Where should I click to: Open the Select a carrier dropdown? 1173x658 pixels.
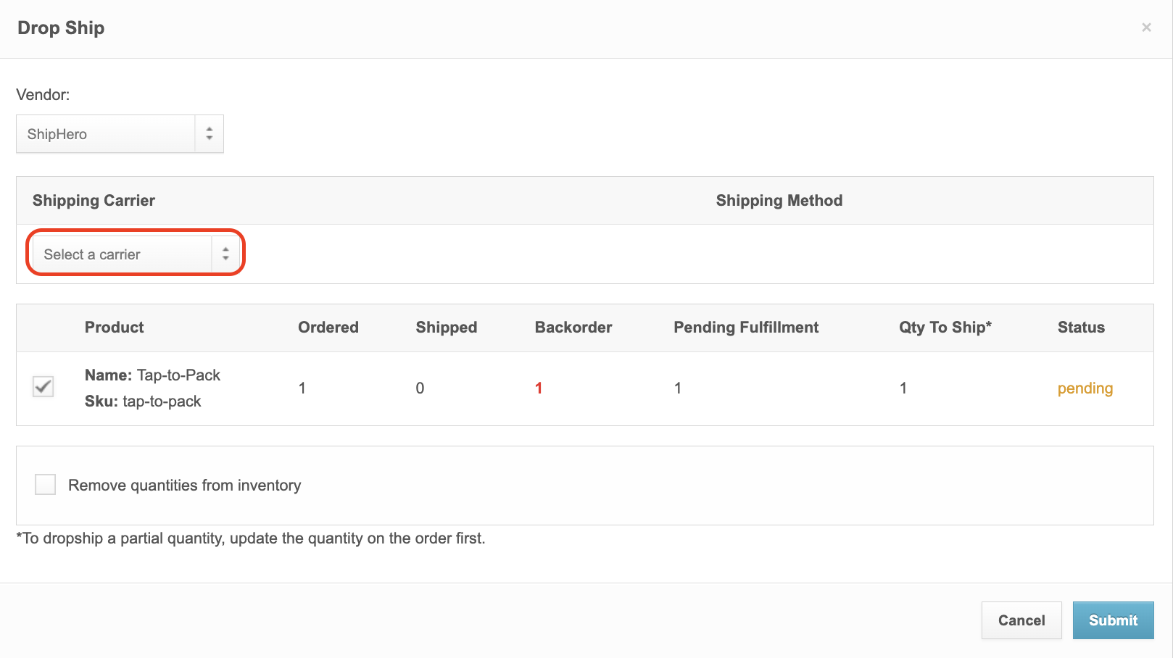122,254
